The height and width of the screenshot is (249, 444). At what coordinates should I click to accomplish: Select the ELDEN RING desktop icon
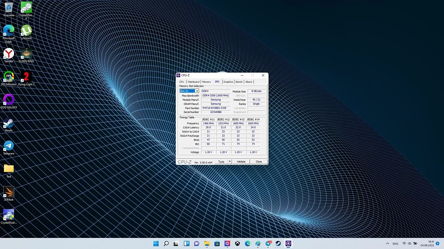tap(26, 54)
